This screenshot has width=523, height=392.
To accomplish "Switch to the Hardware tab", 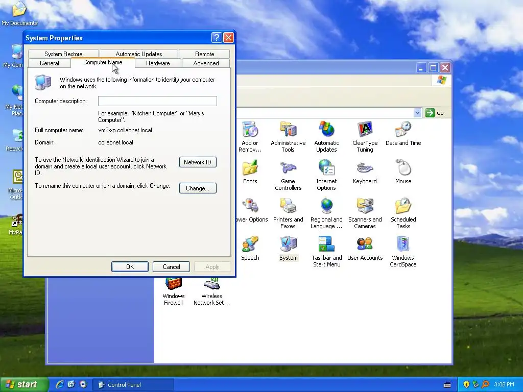I will (158, 63).
